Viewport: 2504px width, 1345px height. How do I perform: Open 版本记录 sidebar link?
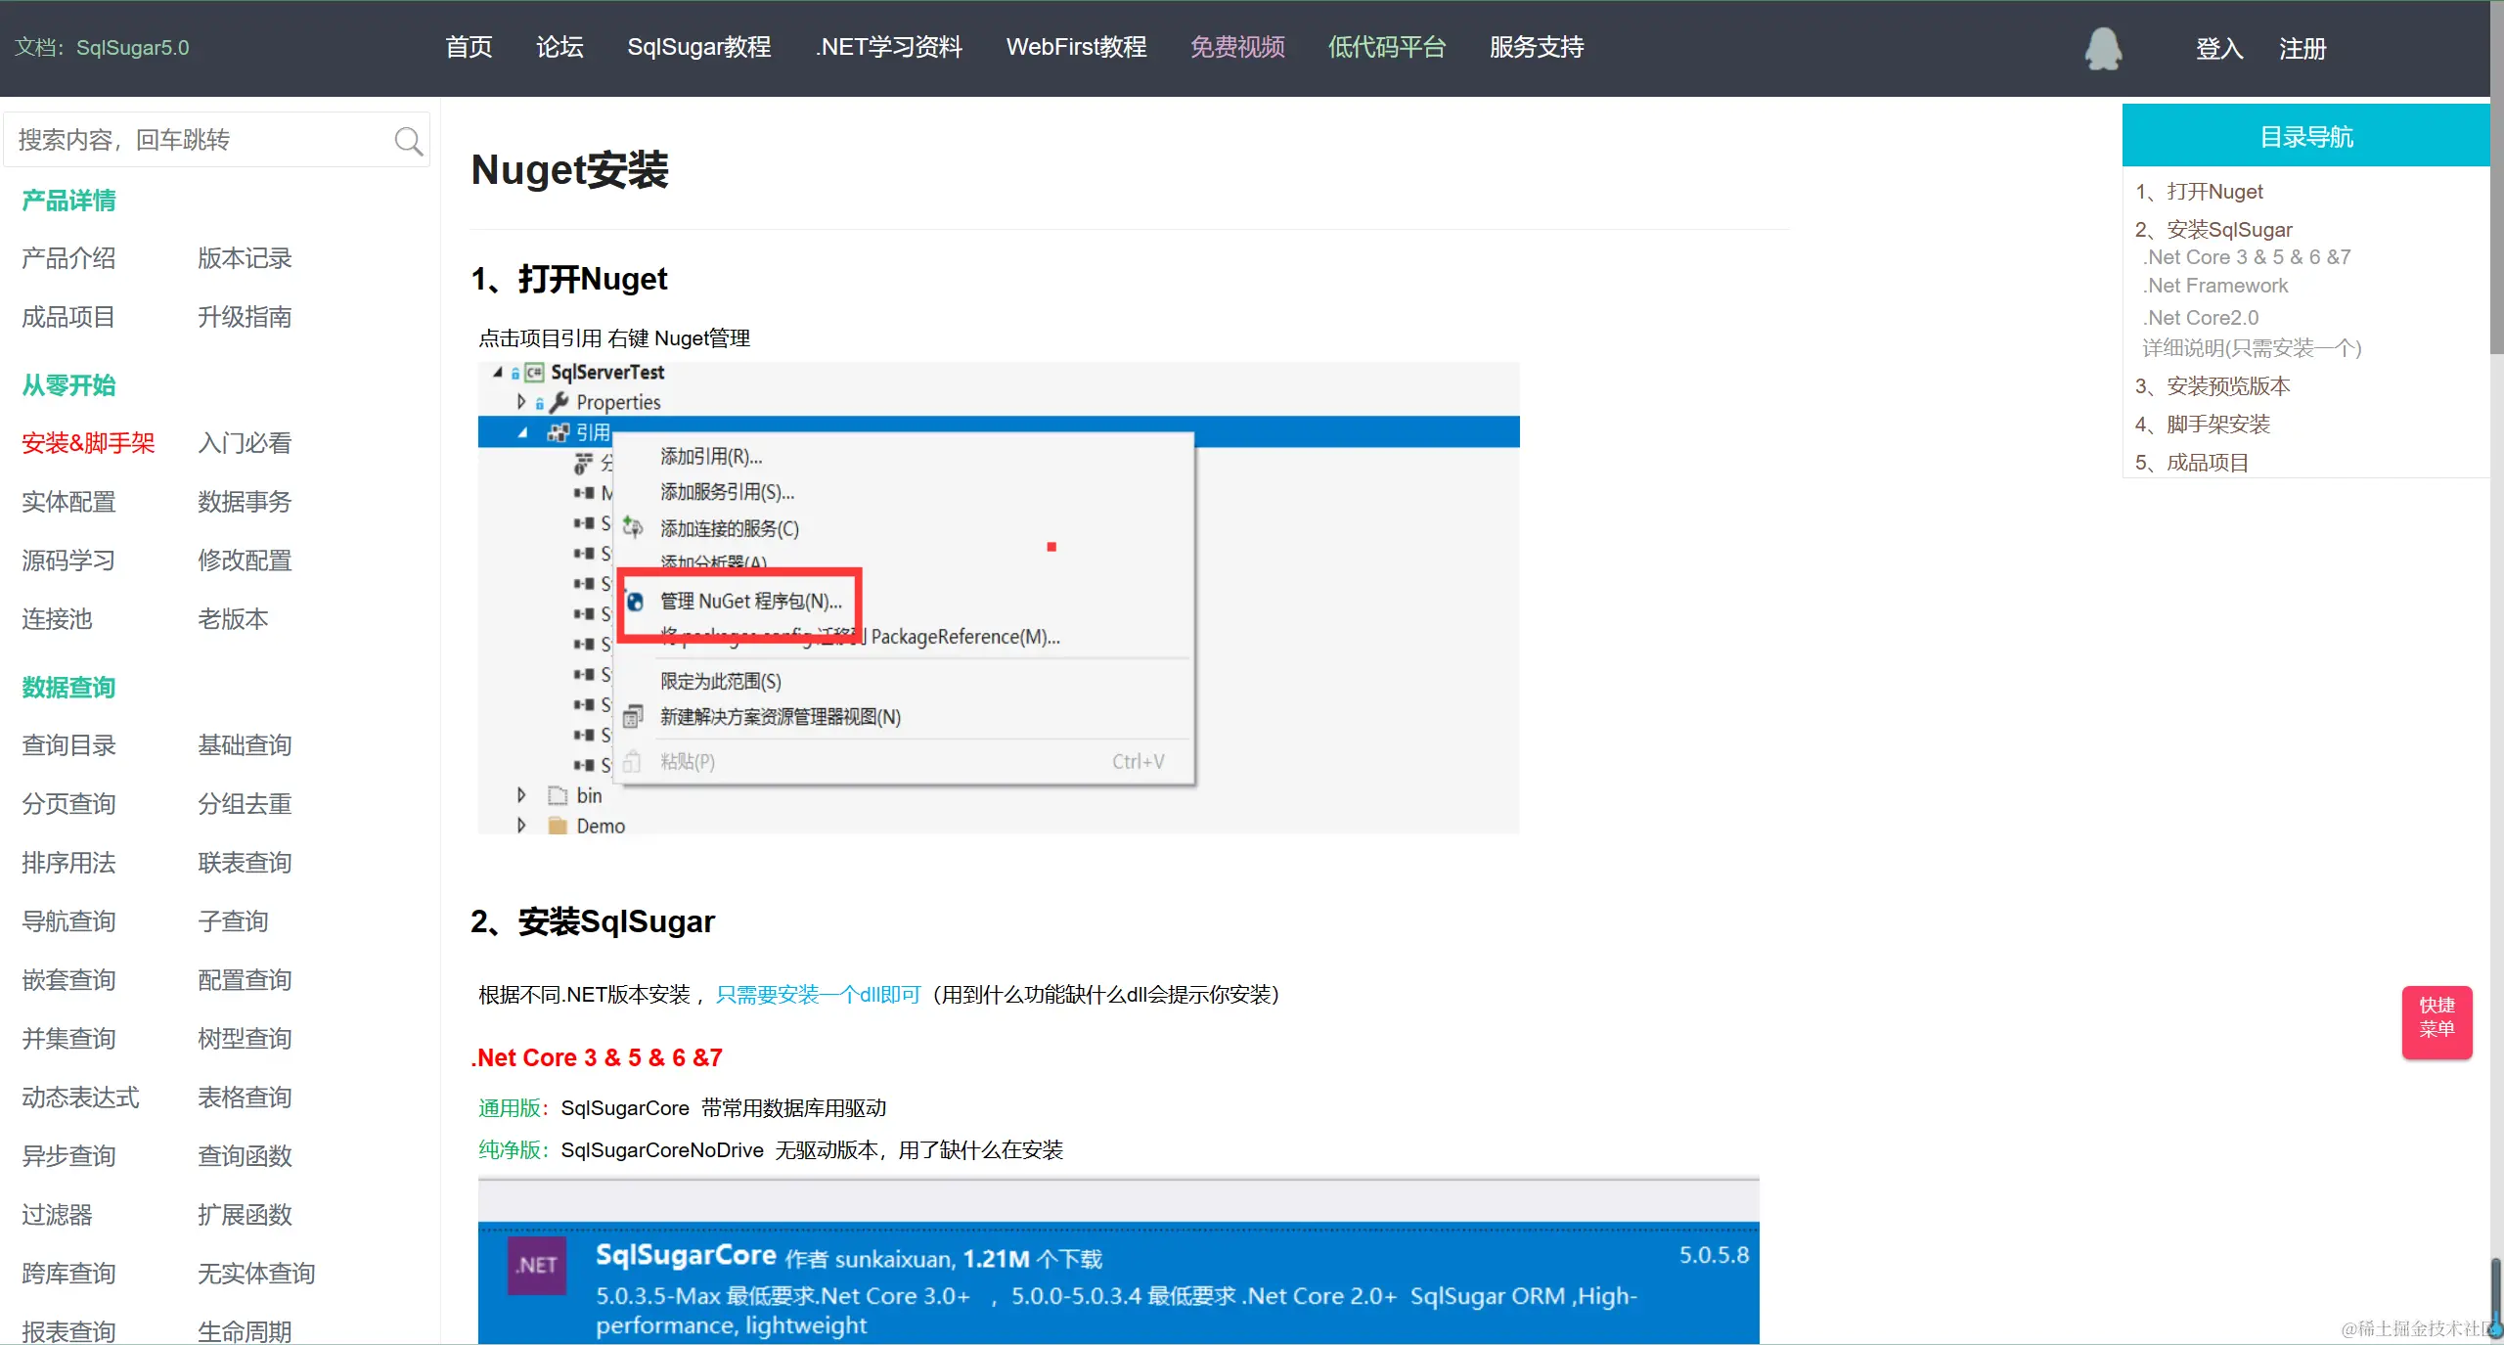tap(245, 258)
